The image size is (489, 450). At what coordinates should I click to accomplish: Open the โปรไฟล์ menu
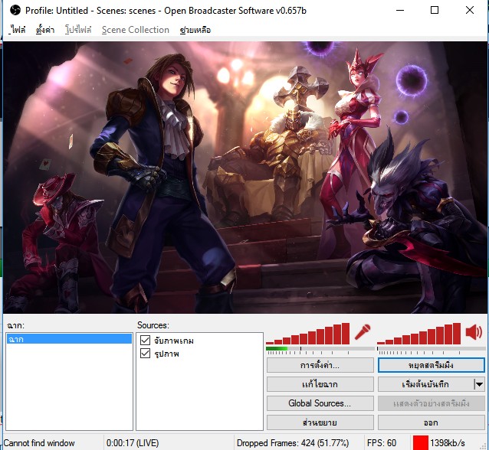click(x=78, y=30)
